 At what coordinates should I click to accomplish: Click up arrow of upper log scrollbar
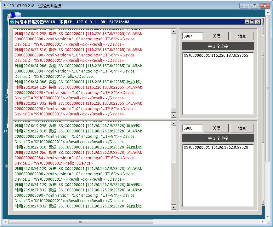[173, 32]
